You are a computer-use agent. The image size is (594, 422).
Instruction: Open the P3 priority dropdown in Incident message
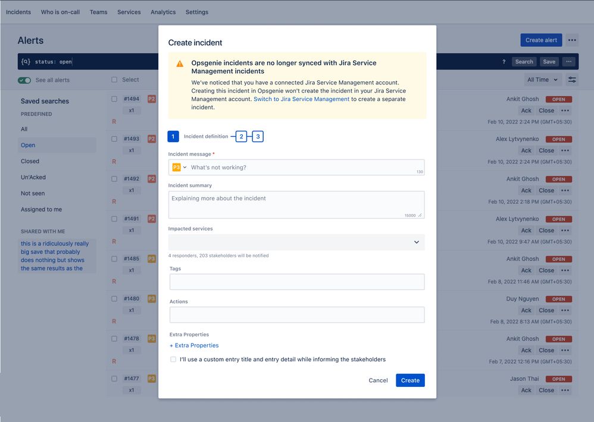180,167
